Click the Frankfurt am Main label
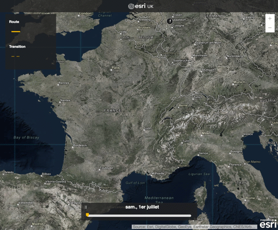This screenshot has width=278, height=230. [x=208, y=42]
